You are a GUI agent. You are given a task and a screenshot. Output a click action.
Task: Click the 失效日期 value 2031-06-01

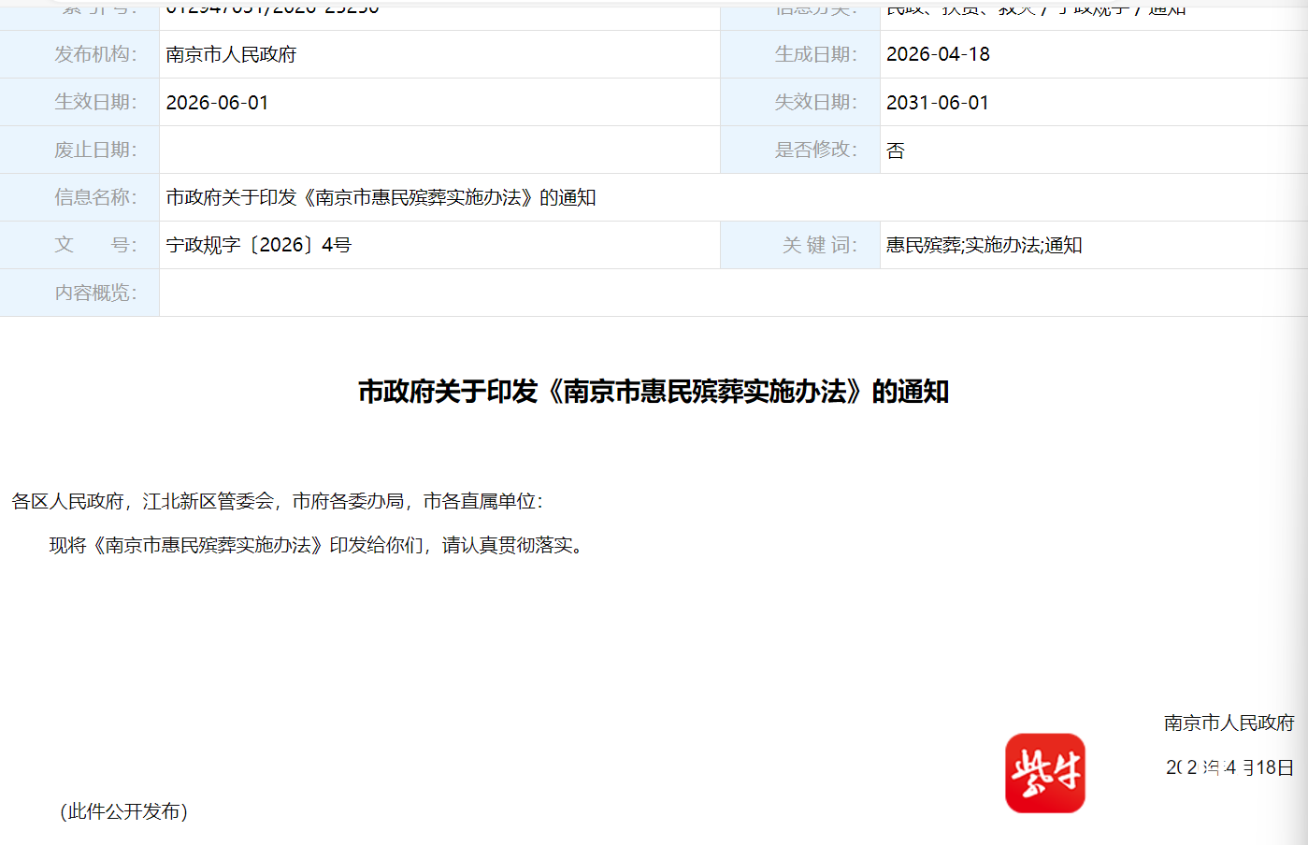pos(938,103)
